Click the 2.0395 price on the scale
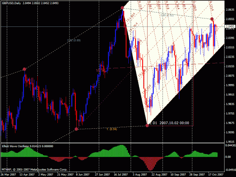Viewport: 236px width, 177px height. tap(230, 38)
